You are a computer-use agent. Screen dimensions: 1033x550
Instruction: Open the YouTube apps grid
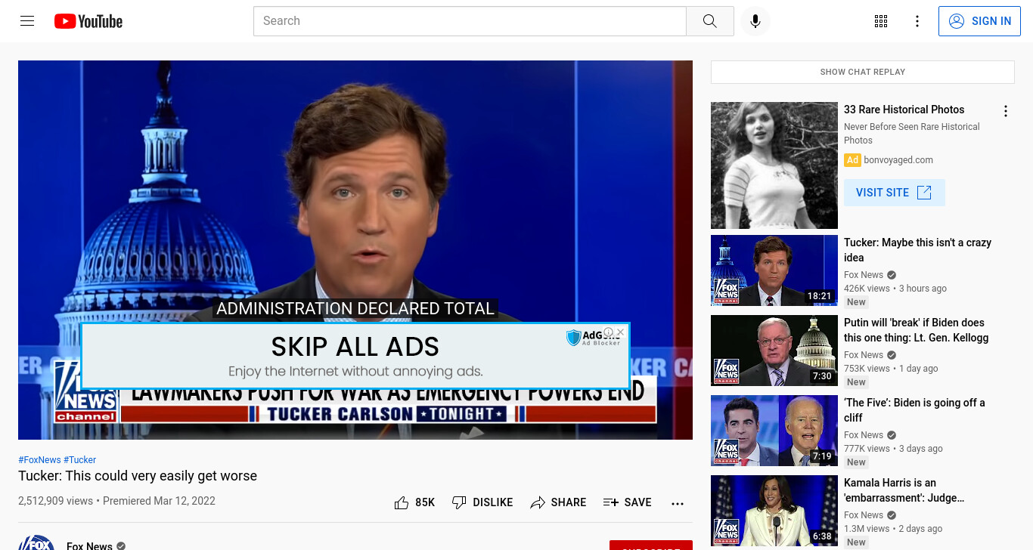[x=881, y=21]
